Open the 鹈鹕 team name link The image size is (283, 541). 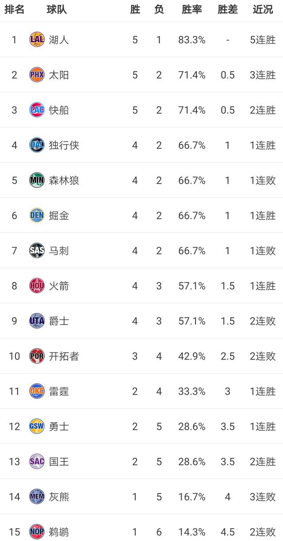coord(59,532)
